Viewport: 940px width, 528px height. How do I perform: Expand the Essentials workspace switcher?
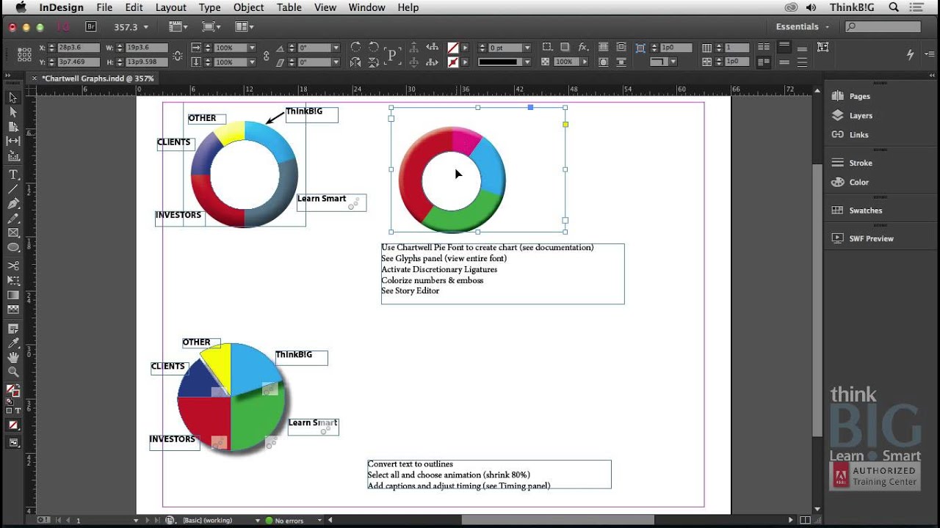[802, 26]
